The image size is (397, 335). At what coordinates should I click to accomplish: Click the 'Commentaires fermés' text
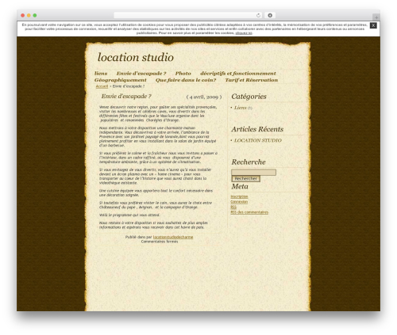tap(160, 242)
